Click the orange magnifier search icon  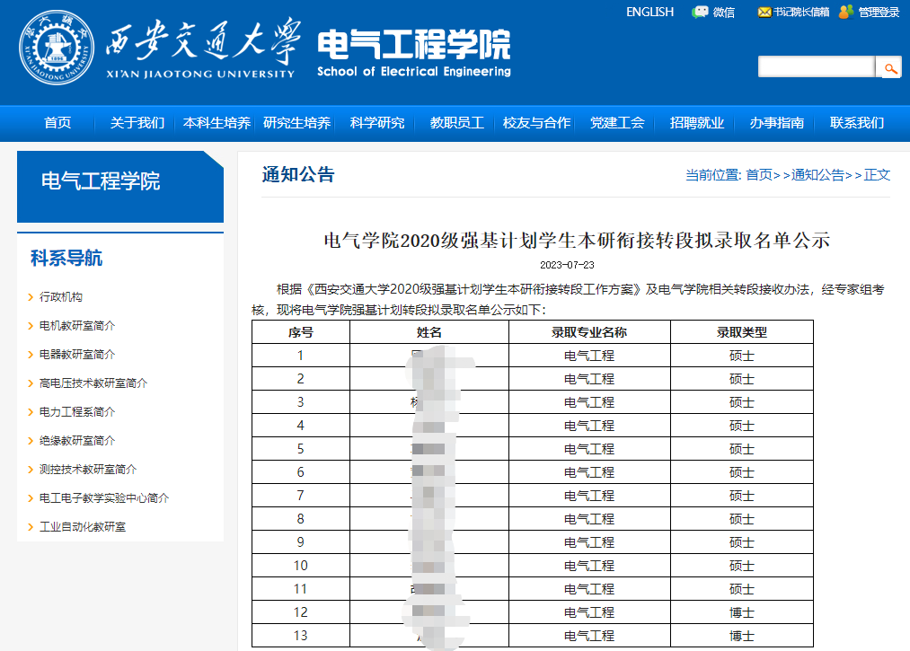pos(889,66)
